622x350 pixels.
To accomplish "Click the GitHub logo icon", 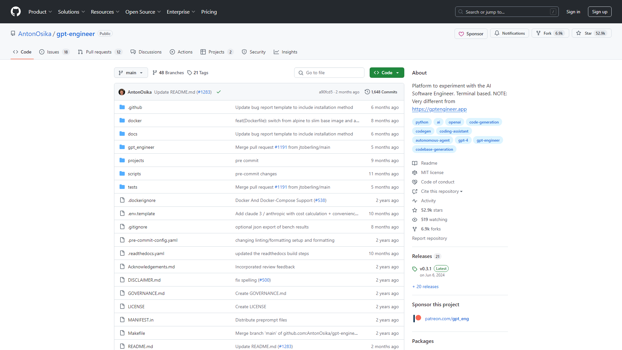I will pos(16,12).
